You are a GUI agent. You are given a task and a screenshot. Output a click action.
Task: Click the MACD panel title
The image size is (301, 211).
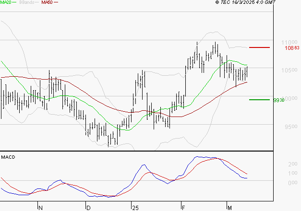tap(8, 157)
